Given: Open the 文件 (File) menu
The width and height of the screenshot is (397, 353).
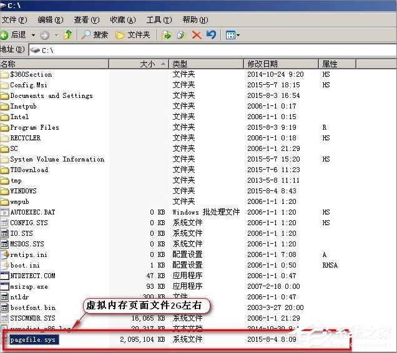Looking at the screenshot, I should (x=14, y=20).
